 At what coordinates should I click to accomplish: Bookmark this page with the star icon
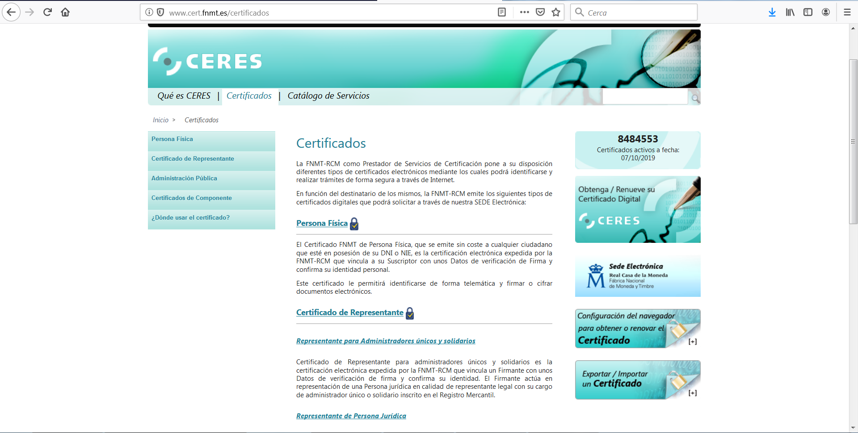click(556, 12)
